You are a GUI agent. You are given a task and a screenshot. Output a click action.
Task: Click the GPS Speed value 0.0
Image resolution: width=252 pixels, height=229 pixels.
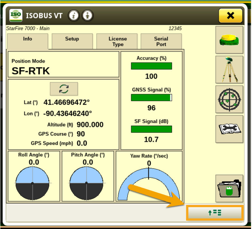pyautogui.click(x=82, y=143)
